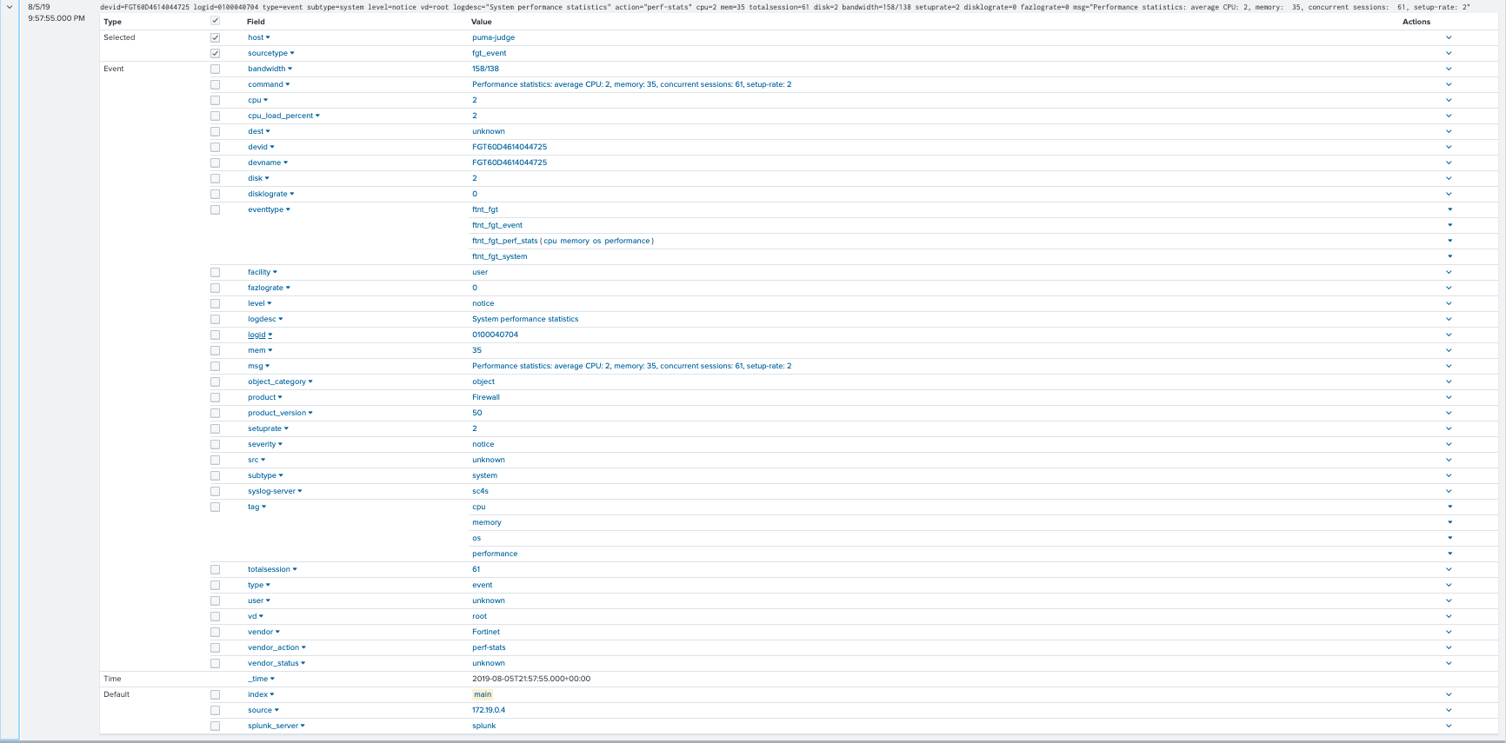Open actions arrow for tag cpu row
Image resolution: width=1506 pixels, height=743 pixels.
tap(1449, 507)
